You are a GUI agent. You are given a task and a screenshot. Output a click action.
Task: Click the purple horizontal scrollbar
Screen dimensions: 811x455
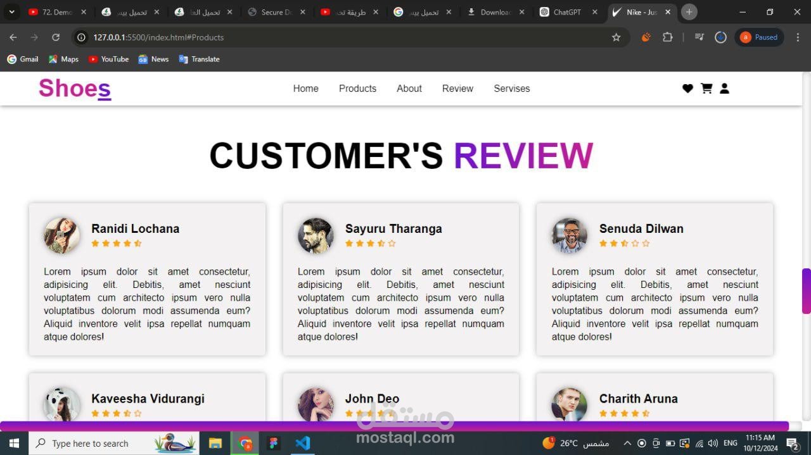click(x=394, y=427)
